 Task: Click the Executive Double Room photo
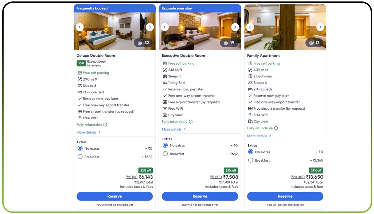click(x=200, y=31)
